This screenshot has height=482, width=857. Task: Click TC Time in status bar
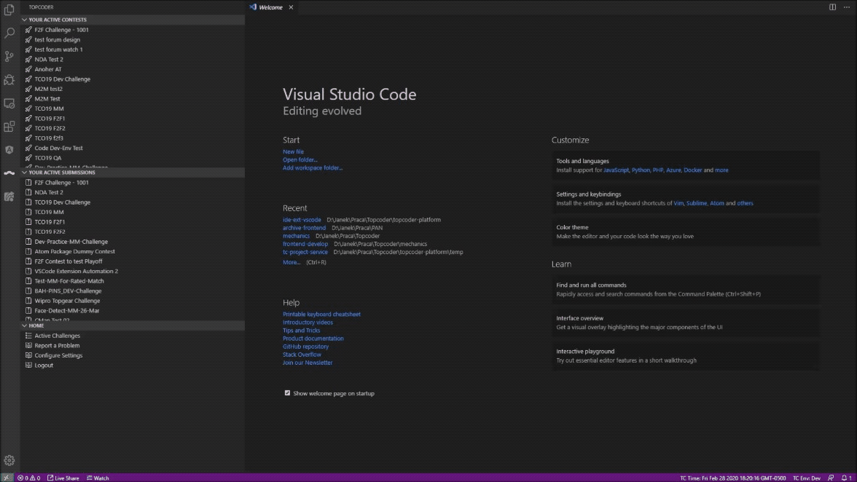[x=732, y=478]
